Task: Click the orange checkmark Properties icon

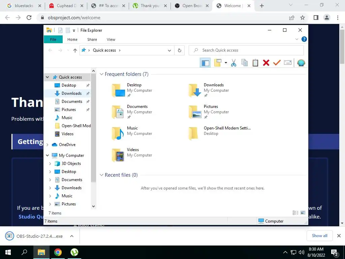Action: coord(277,63)
